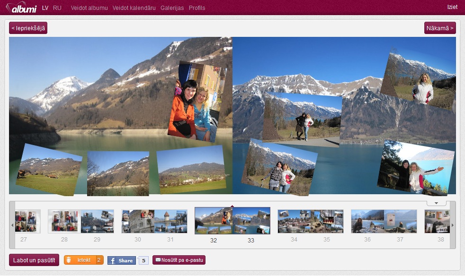Click the page number 32 label

(214, 241)
